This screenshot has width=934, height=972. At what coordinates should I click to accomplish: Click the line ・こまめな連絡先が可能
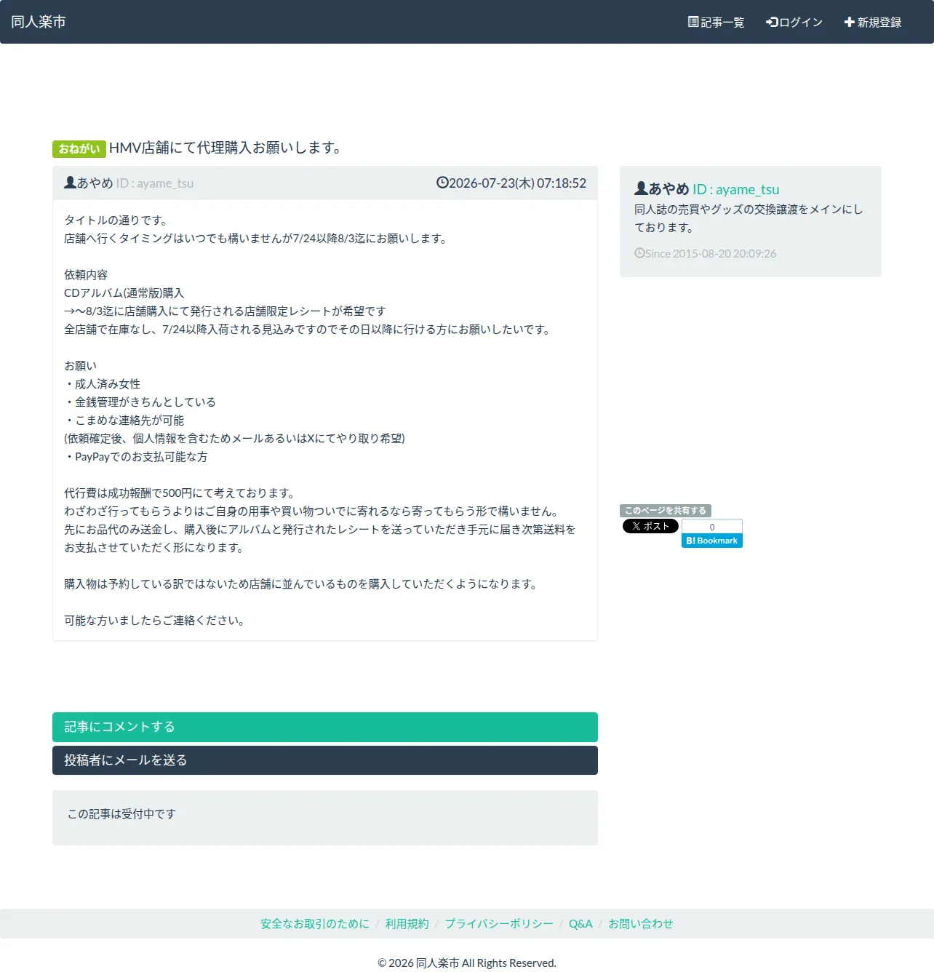tap(124, 421)
